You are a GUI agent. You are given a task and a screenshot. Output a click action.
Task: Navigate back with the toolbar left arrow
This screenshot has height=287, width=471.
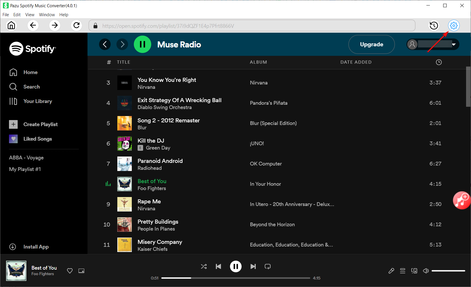pyautogui.click(x=33, y=25)
